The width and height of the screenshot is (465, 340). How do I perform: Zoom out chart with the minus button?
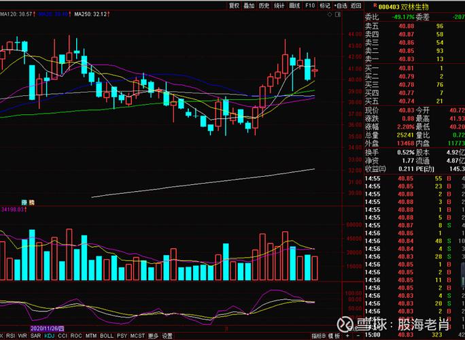[358, 336]
